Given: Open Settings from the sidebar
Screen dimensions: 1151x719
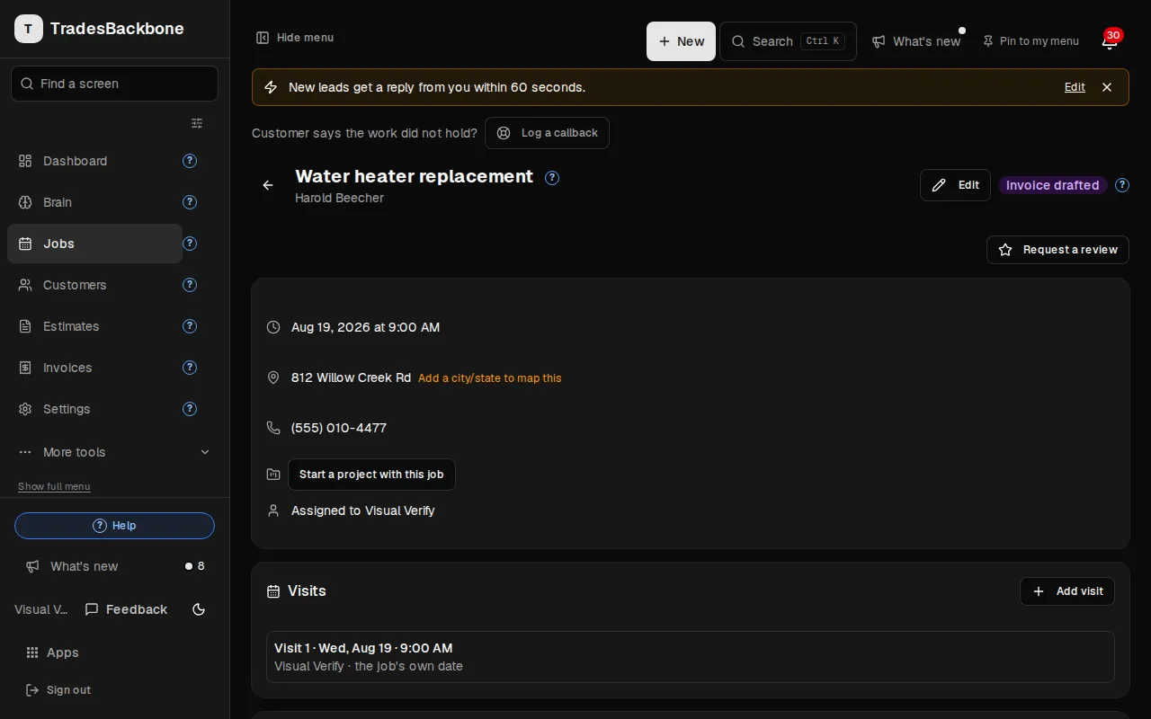Looking at the screenshot, I should click(x=94, y=409).
